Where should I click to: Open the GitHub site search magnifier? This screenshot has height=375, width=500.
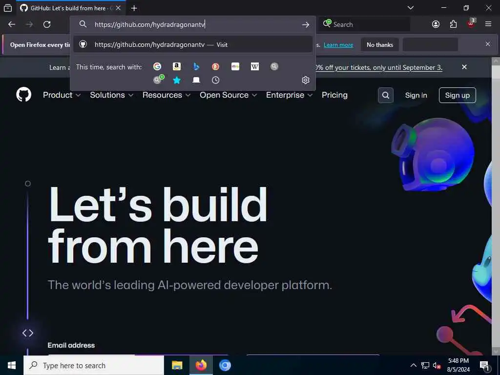(x=386, y=95)
